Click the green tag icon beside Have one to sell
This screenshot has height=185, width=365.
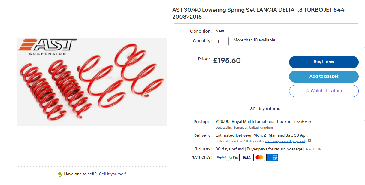[x=60, y=174]
